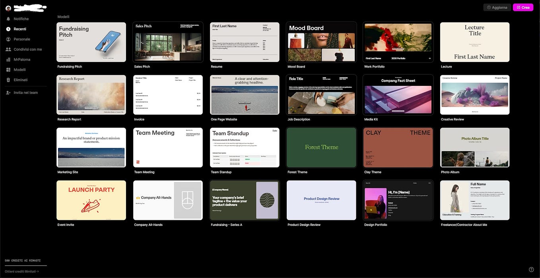Image resolution: width=540 pixels, height=278 pixels.
Task: Open Eliminati in the sidebar
Action: [x=21, y=80]
